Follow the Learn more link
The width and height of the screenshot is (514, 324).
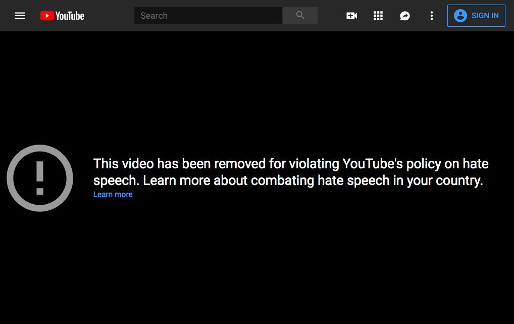(113, 194)
